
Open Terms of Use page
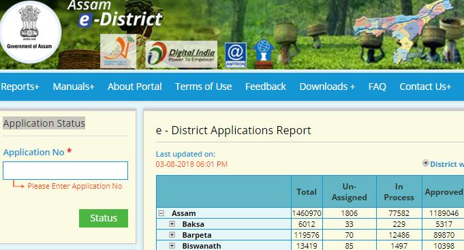[204, 87]
